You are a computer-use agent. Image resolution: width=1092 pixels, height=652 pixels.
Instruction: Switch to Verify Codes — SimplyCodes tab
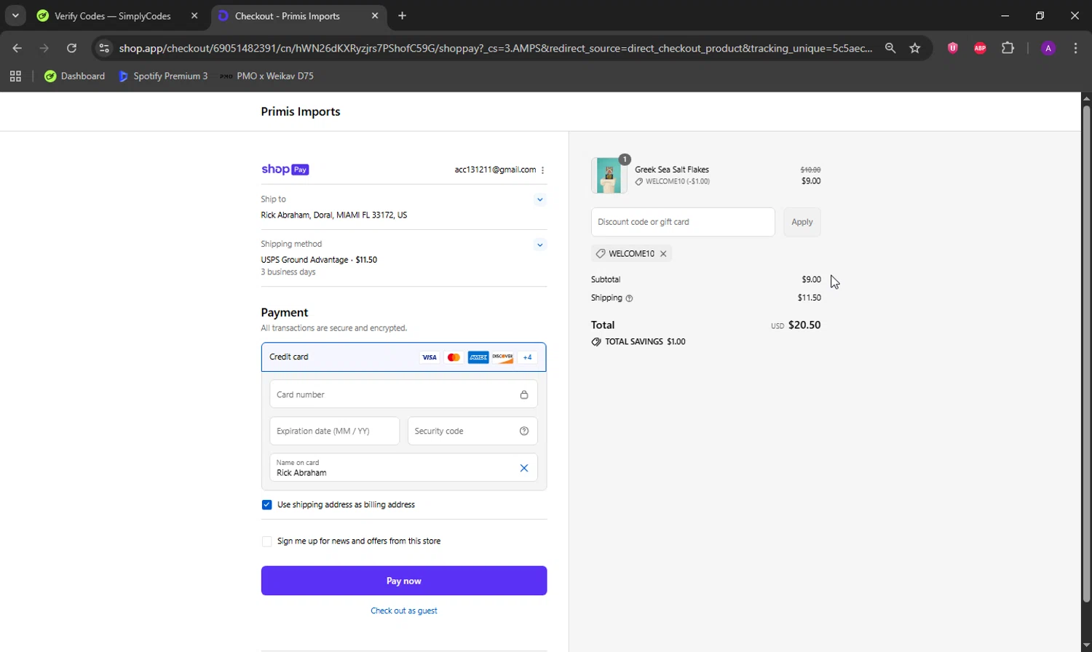click(113, 15)
